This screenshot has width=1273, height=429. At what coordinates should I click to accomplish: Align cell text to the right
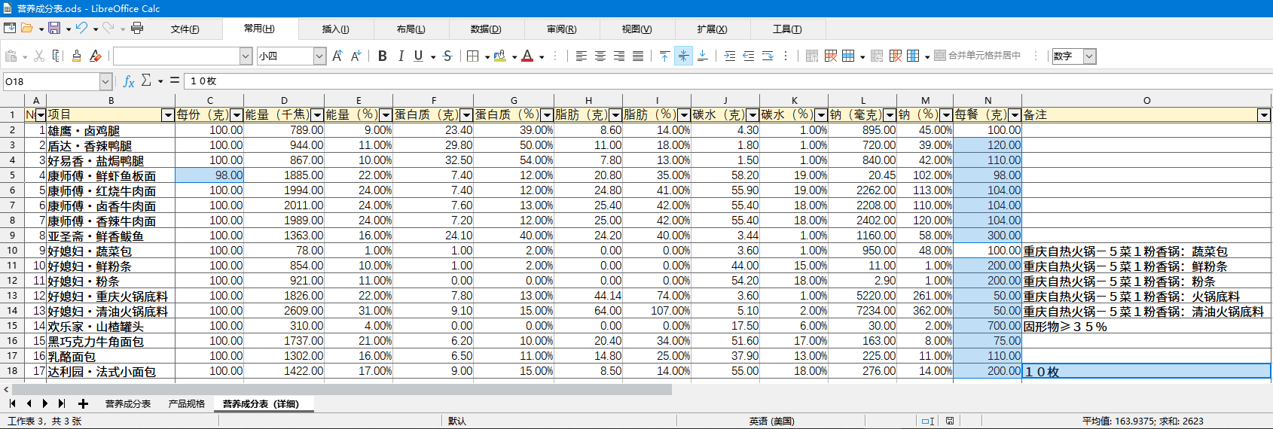(x=619, y=56)
